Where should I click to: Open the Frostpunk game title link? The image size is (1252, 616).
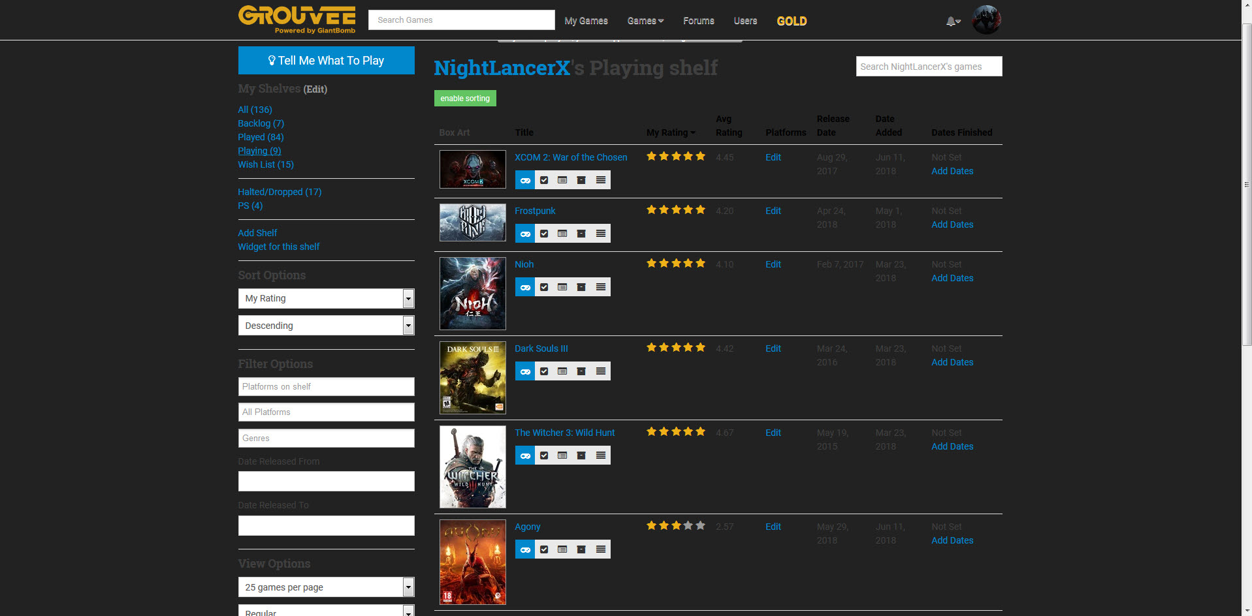[x=535, y=211]
